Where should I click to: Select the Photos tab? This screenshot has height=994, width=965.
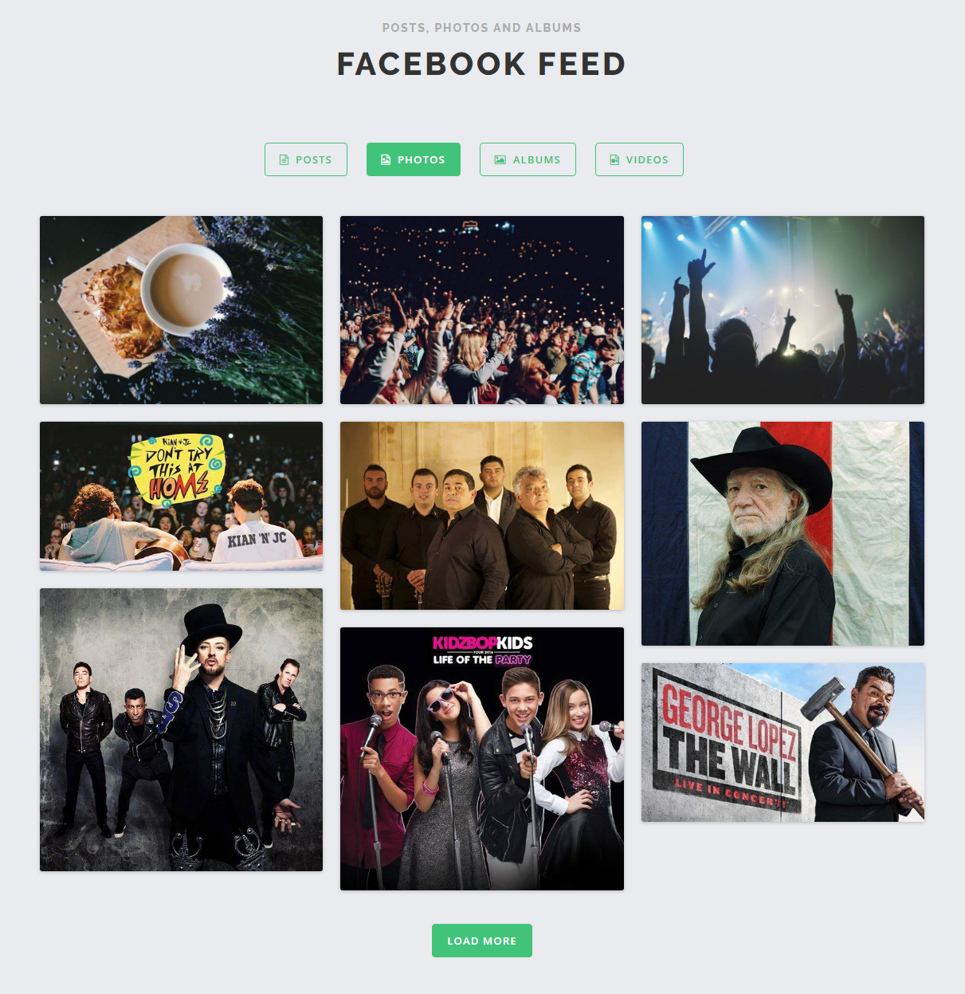(x=414, y=159)
